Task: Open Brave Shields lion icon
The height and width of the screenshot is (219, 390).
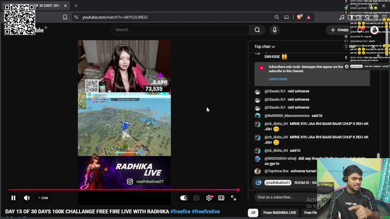Action: coord(299,17)
